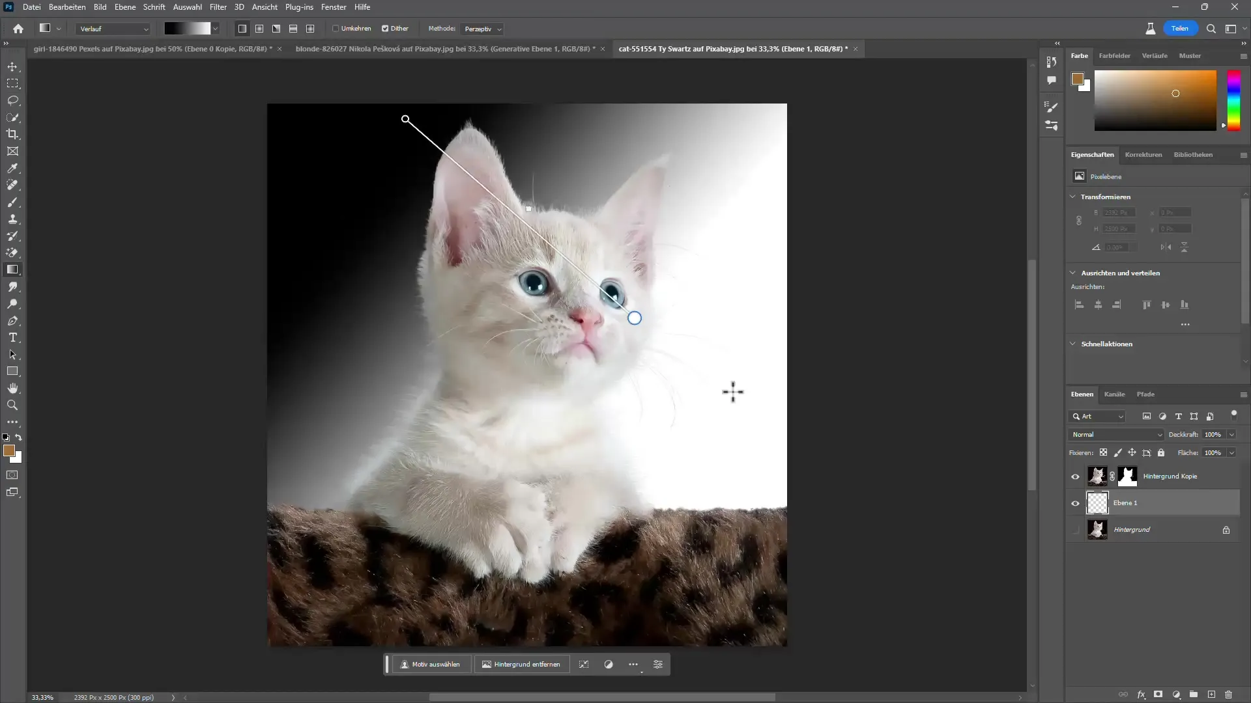Select the Healing Brush tool
This screenshot has width=1251, height=703.
point(13,186)
